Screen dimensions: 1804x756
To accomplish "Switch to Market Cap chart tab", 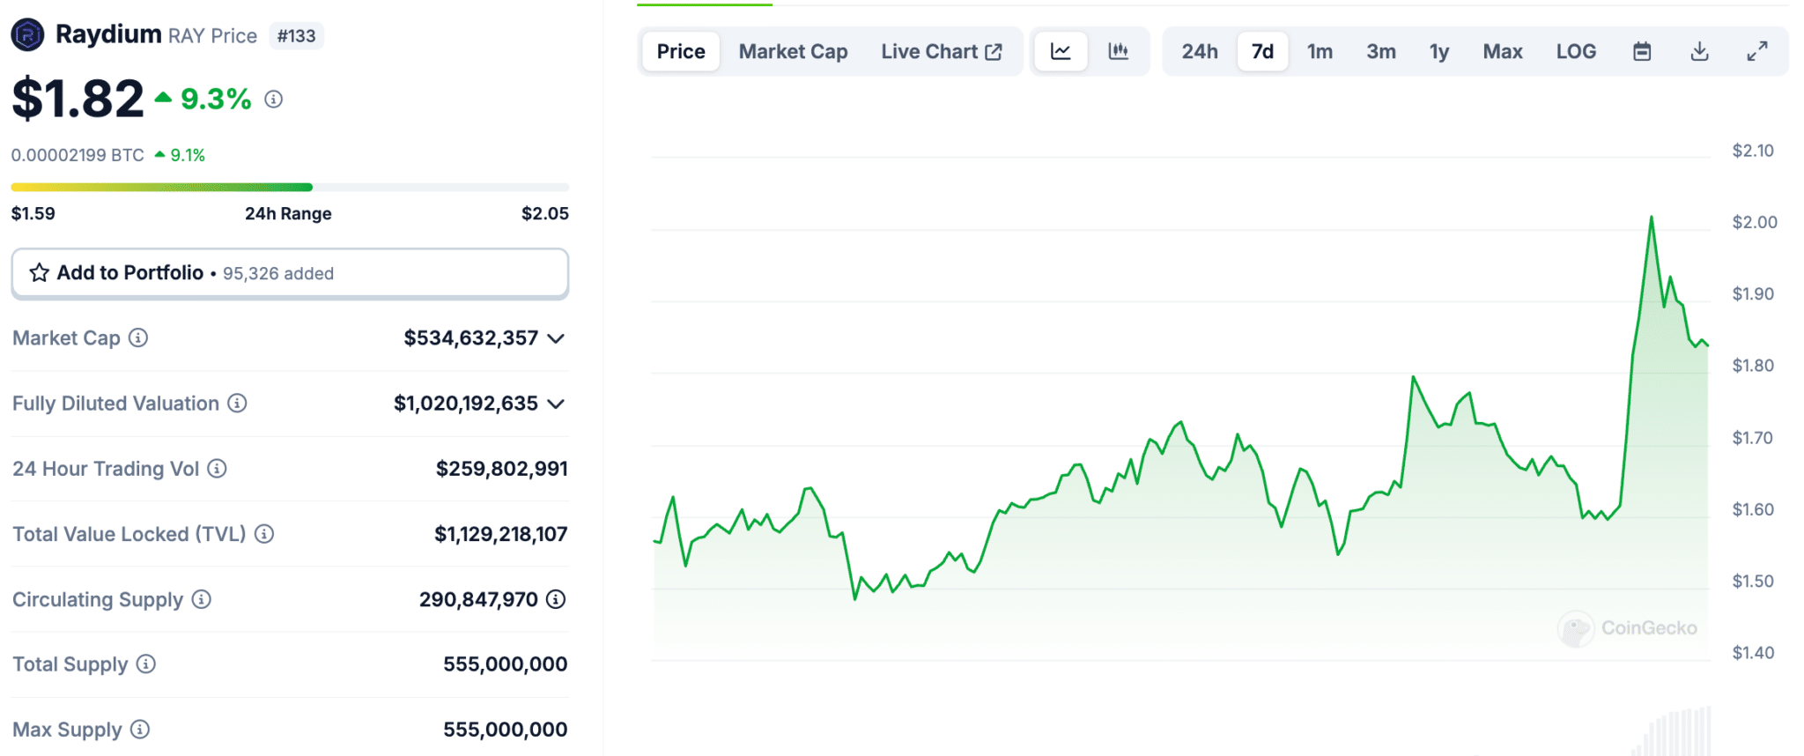I will click(793, 51).
